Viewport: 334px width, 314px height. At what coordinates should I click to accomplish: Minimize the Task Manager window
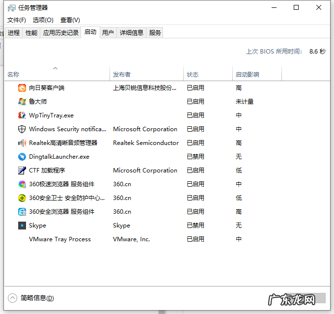[x=274, y=7]
